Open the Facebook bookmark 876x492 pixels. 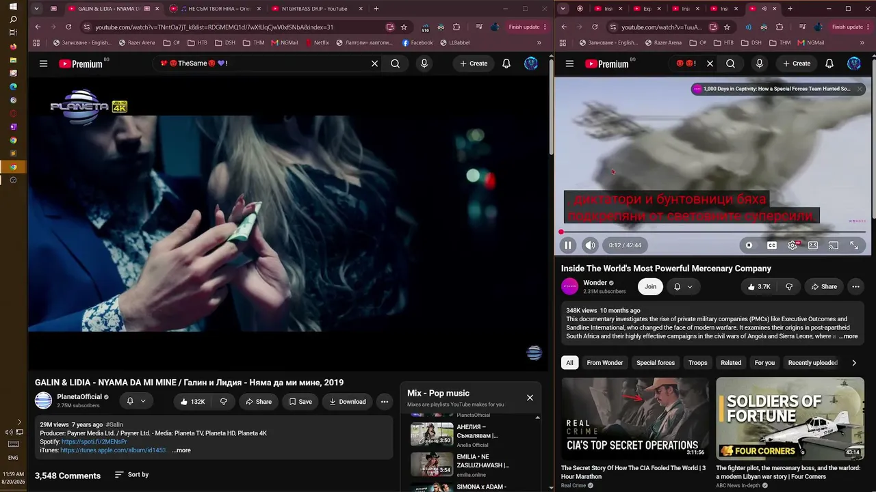417,42
